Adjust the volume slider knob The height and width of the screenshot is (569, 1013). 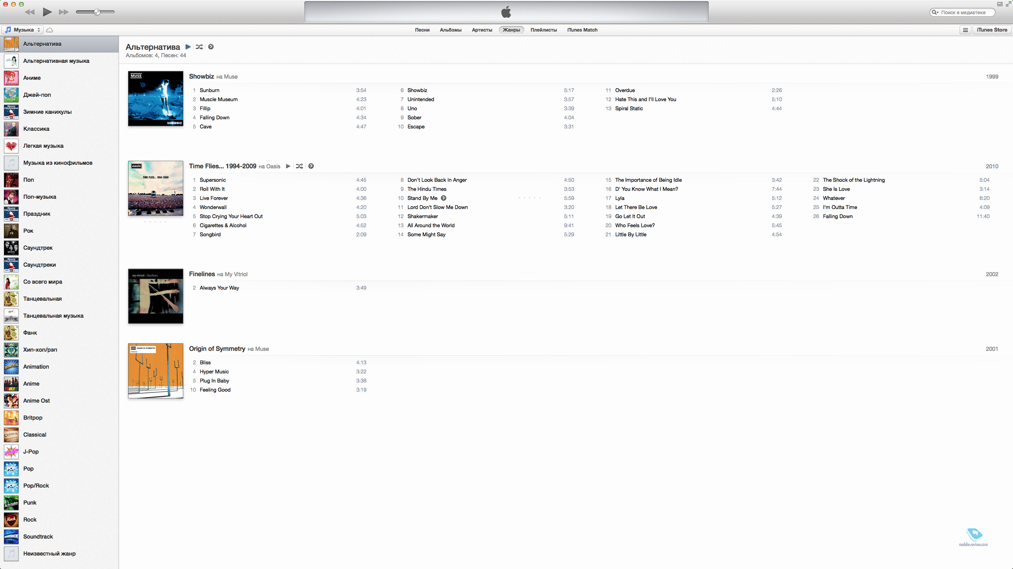97,12
